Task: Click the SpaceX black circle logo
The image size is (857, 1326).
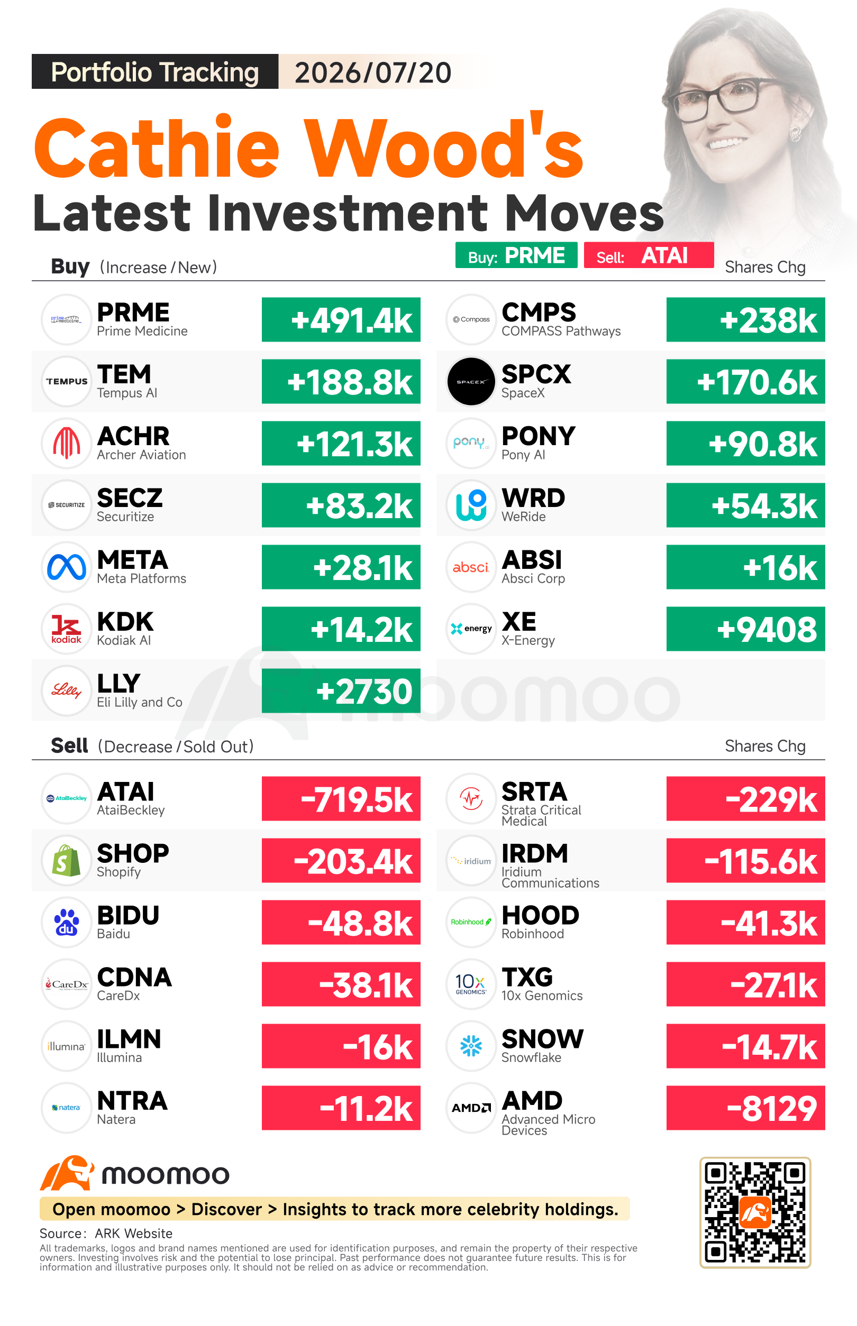Action: 471,382
